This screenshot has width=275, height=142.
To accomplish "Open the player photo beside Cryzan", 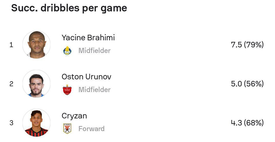I will coord(36,123).
